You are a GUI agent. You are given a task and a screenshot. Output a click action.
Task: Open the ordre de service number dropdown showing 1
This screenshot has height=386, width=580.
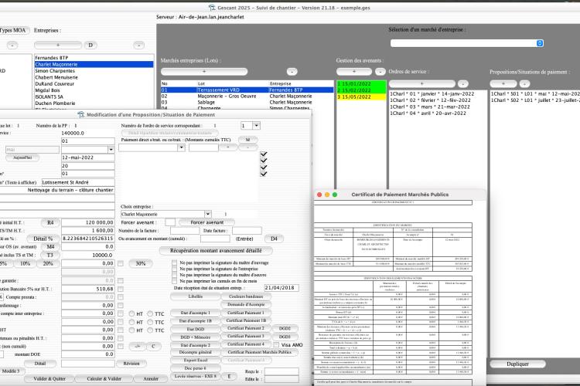point(256,126)
